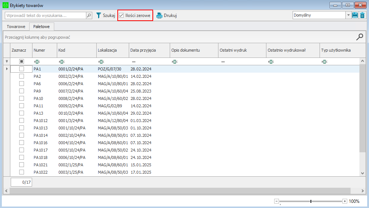Select the Paletowe tab
Viewport: 369px width, 208px height.
41,27
